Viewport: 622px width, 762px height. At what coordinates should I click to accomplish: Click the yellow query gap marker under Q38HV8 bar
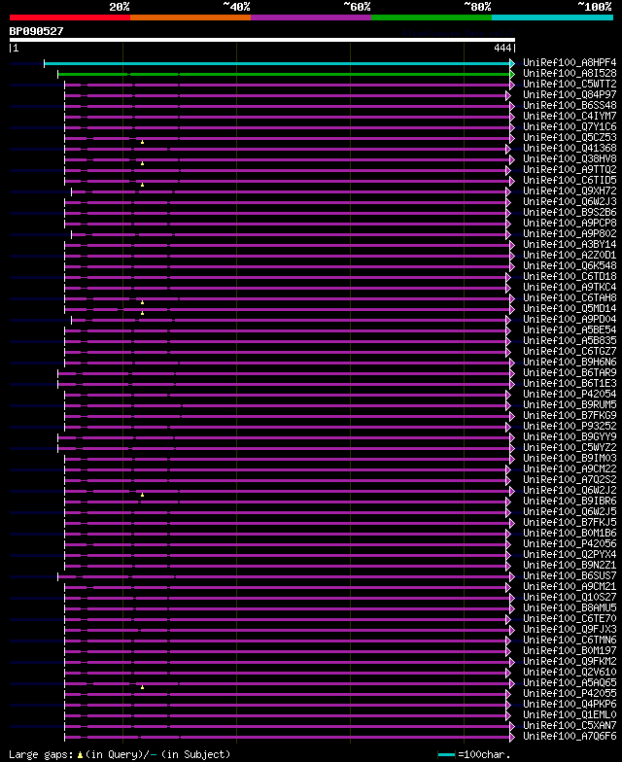click(142, 163)
